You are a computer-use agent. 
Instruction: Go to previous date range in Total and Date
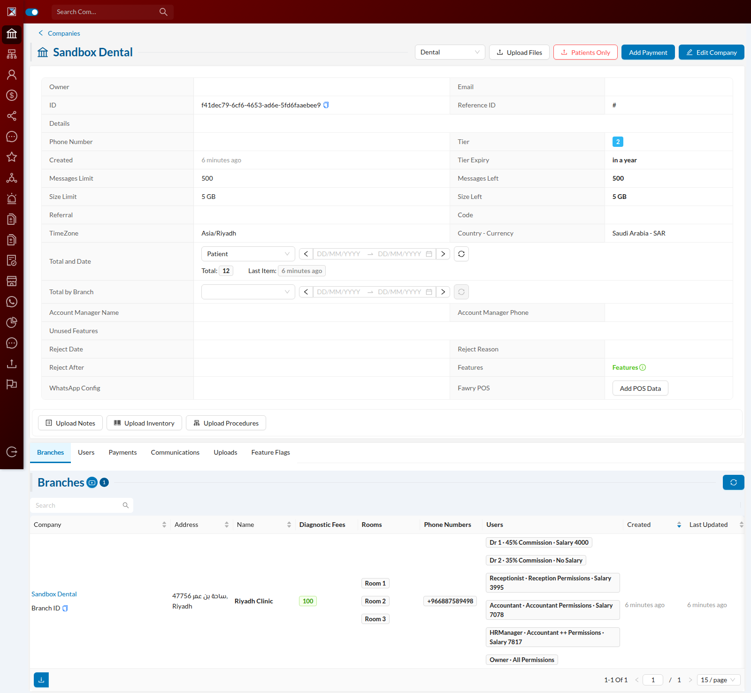point(306,254)
